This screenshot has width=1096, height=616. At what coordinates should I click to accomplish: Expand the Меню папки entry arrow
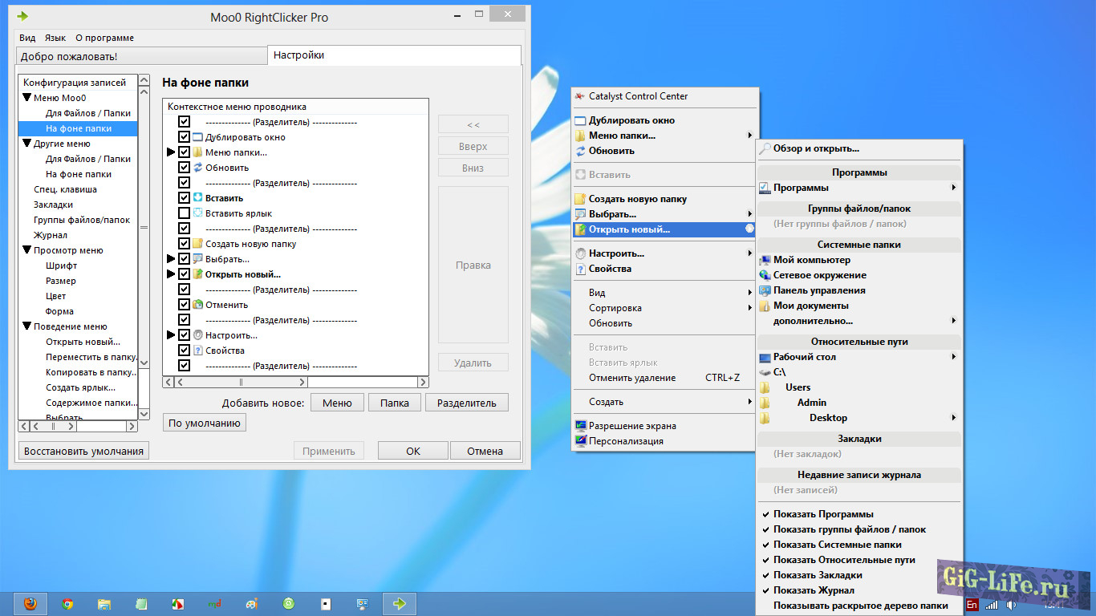pos(170,152)
